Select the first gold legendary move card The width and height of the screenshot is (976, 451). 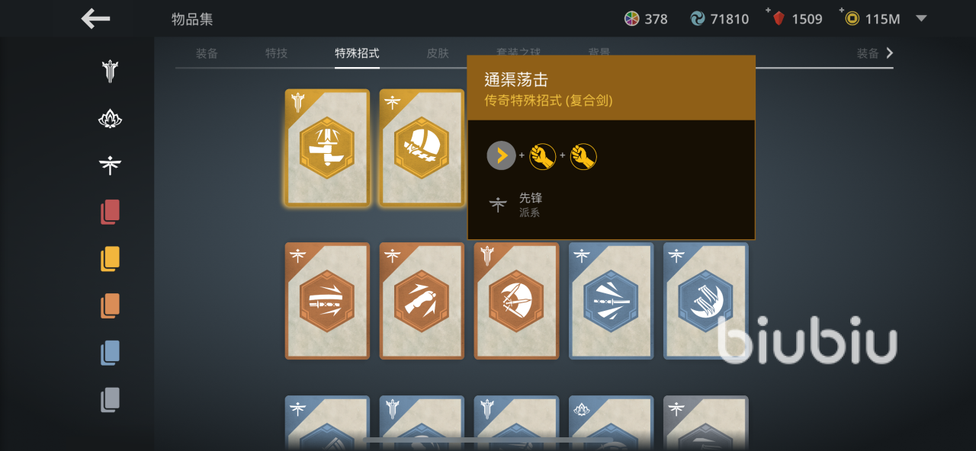(327, 148)
